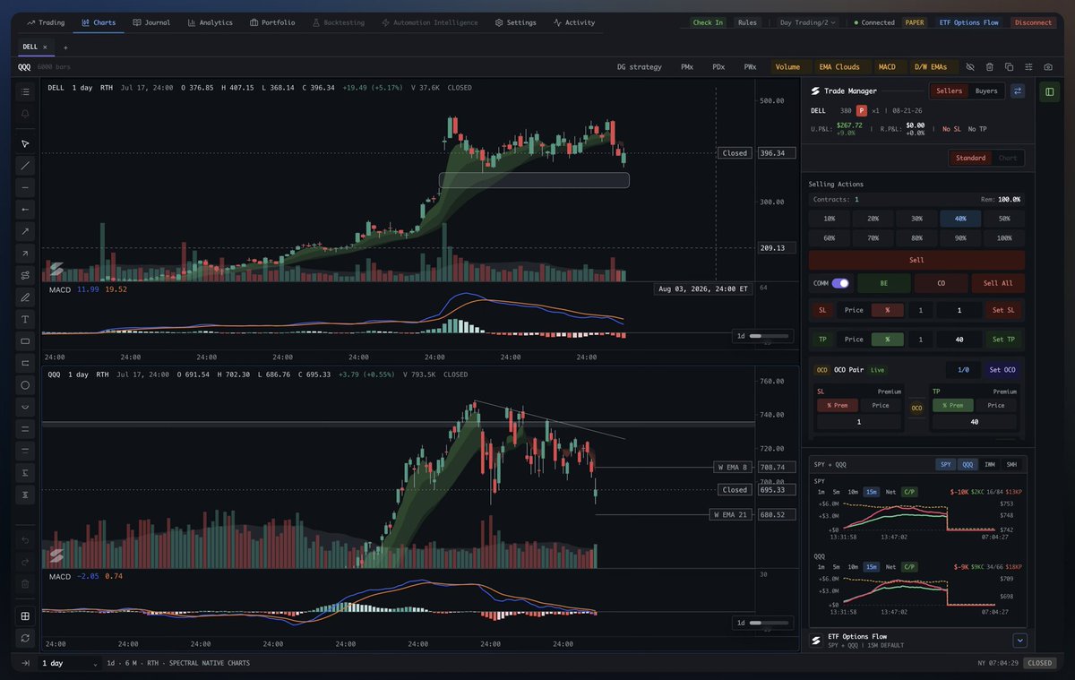Collapse the ETF Options Flow panel chevron

pos(1019,641)
